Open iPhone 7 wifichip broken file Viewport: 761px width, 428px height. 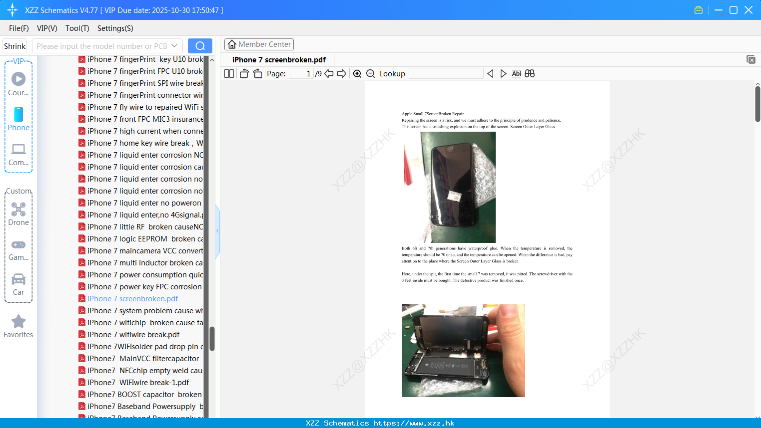[141, 323]
